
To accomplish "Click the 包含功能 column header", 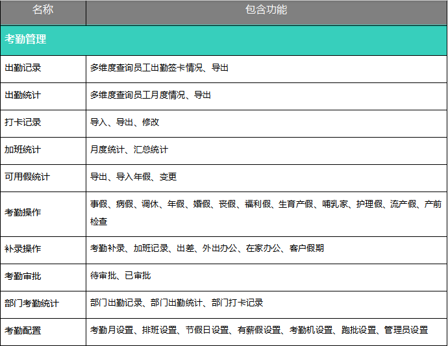I will (x=266, y=10).
